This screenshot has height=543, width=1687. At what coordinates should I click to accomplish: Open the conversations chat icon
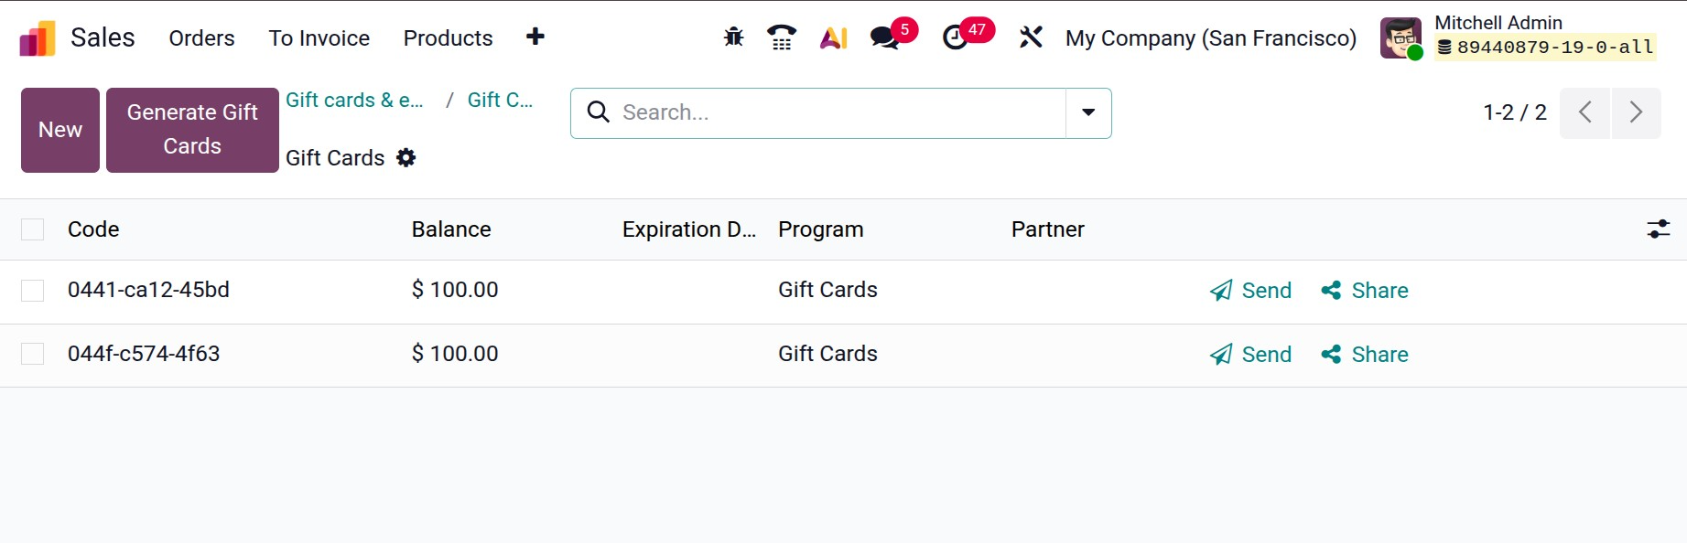[x=884, y=37]
